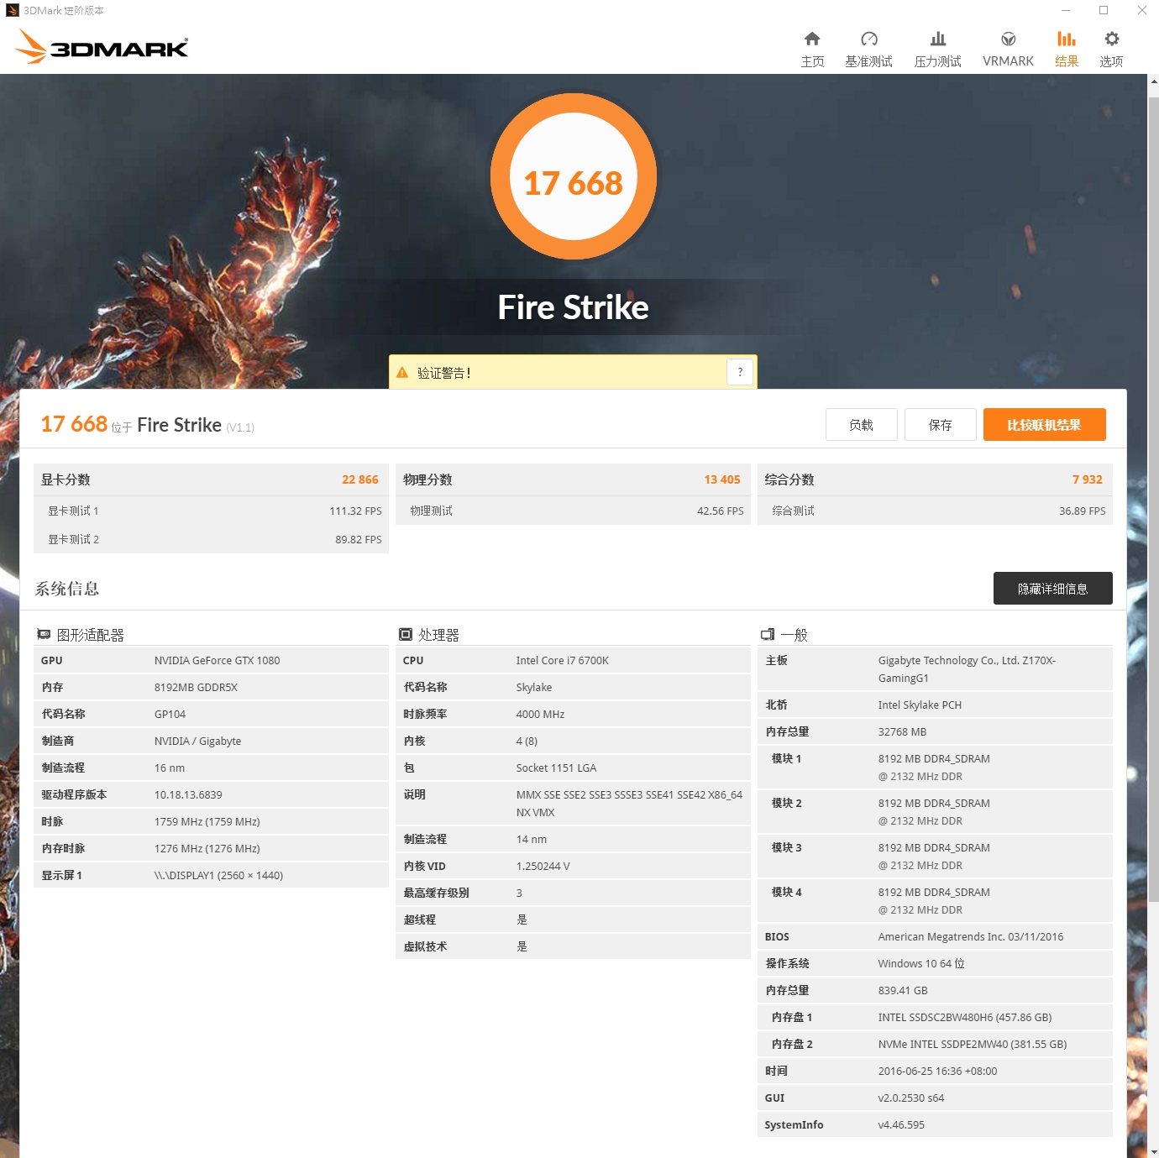Click the vertical scrollbar thumb
The height and width of the screenshot is (1158, 1159).
click(1153, 500)
